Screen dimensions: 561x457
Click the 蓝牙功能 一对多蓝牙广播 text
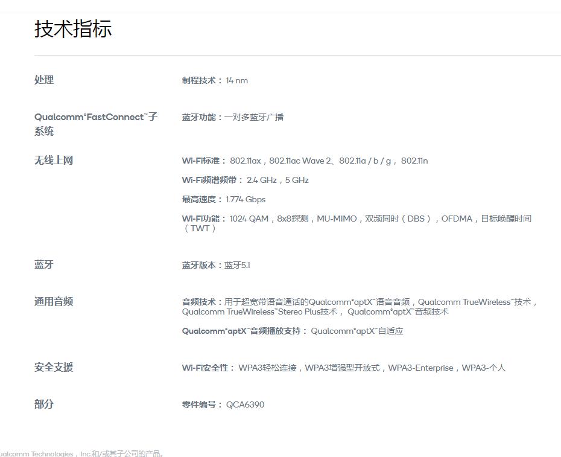232,117
